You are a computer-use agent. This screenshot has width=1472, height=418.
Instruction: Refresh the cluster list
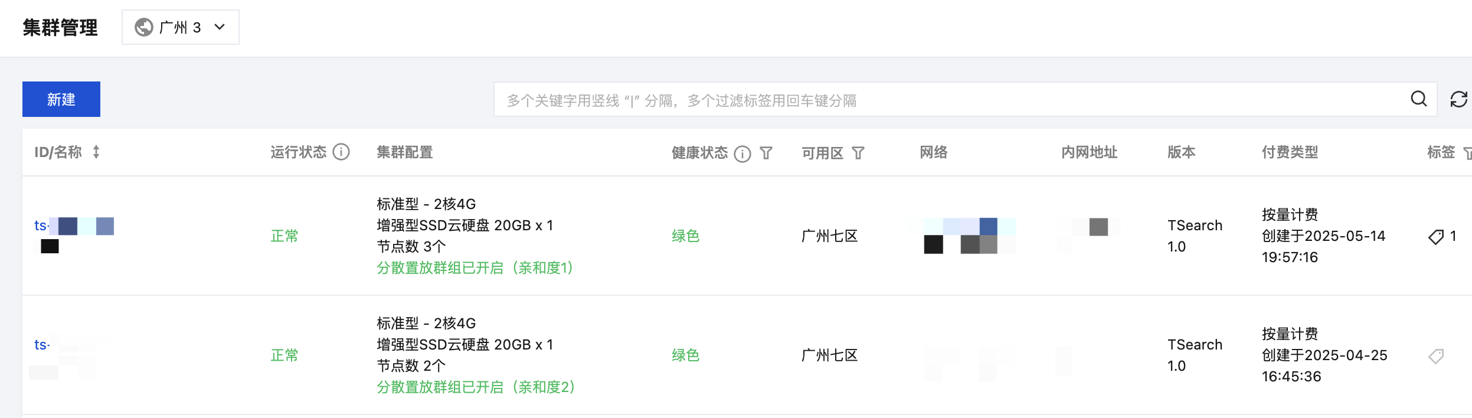tap(1459, 99)
